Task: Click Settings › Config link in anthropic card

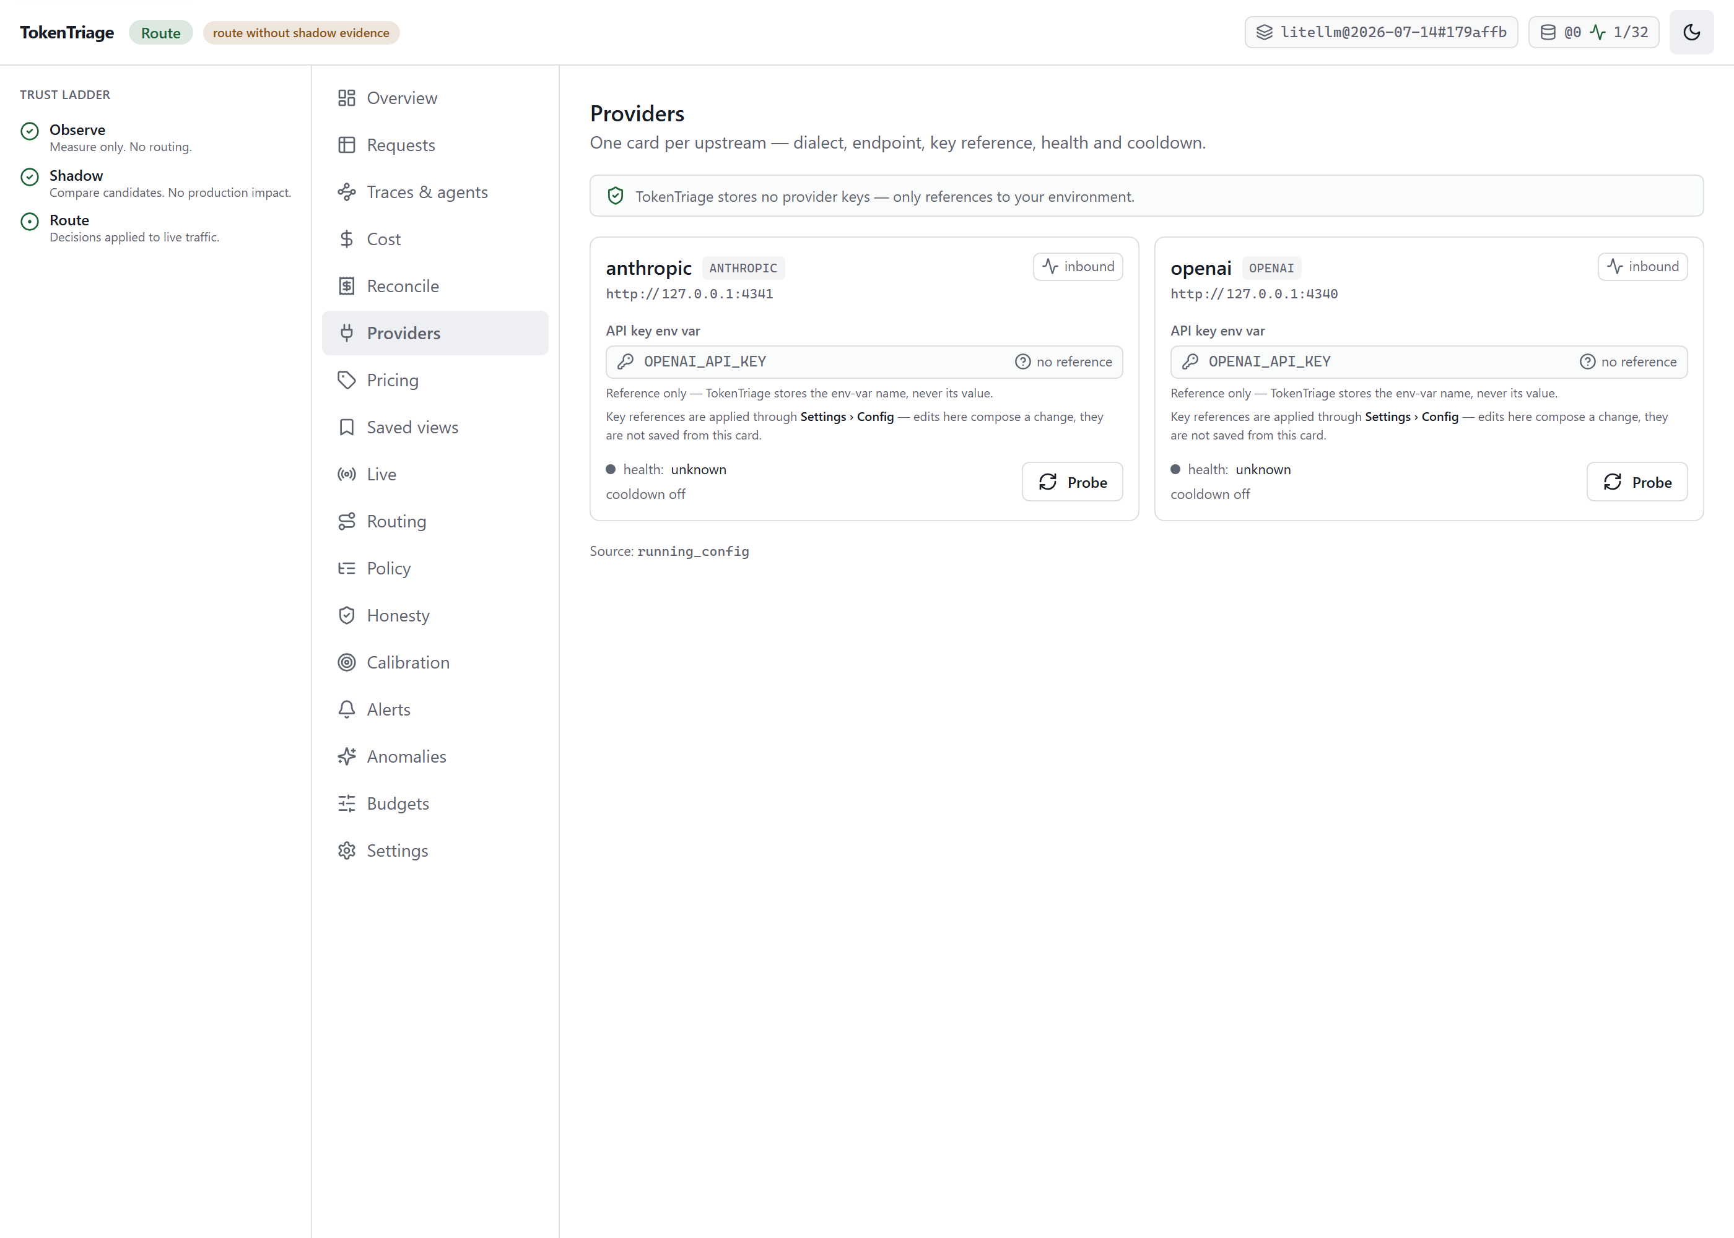Action: tap(847, 417)
